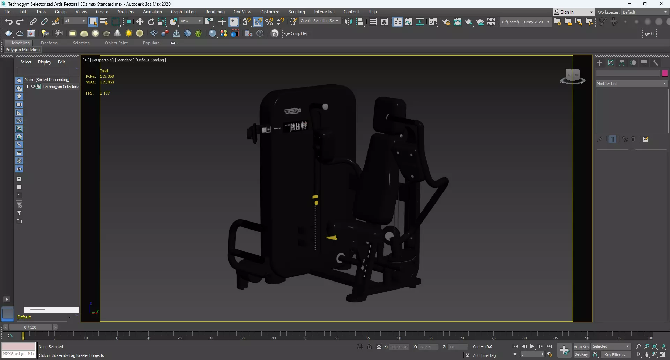Click the Polygon Modeling panel button

tap(23, 50)
